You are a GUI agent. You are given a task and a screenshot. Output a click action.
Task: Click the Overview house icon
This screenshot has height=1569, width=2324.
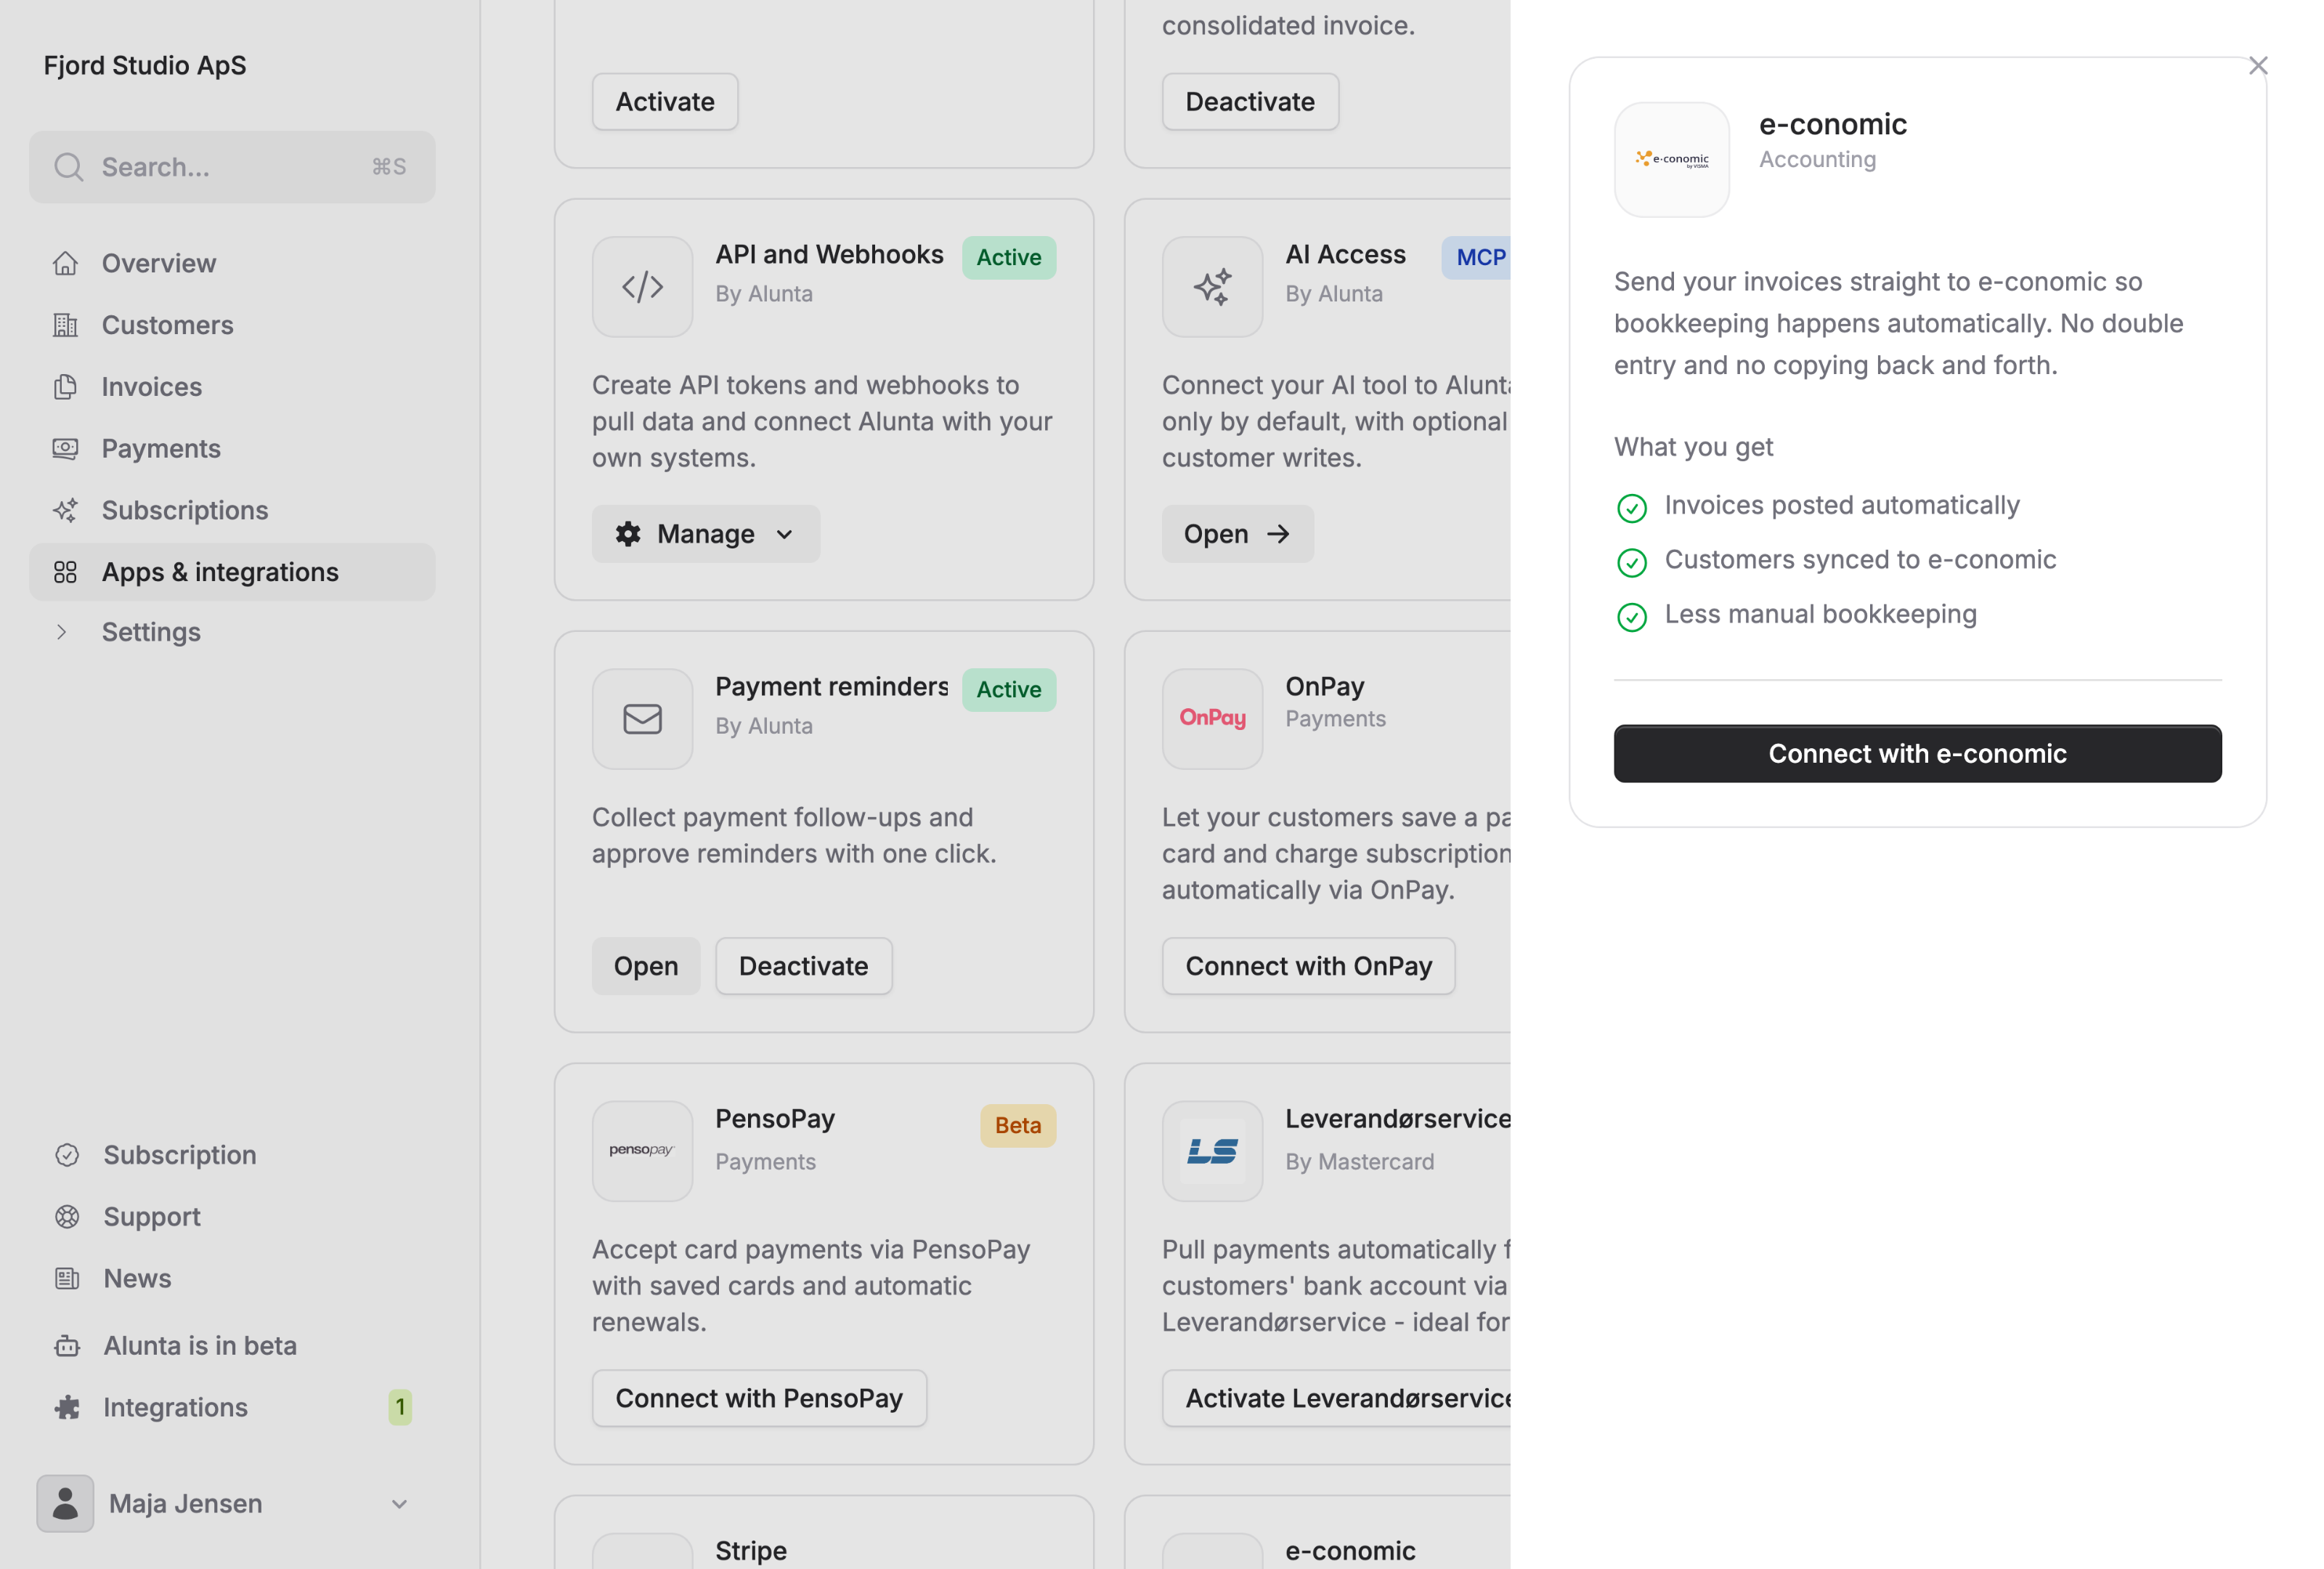[x=66, y=263]
